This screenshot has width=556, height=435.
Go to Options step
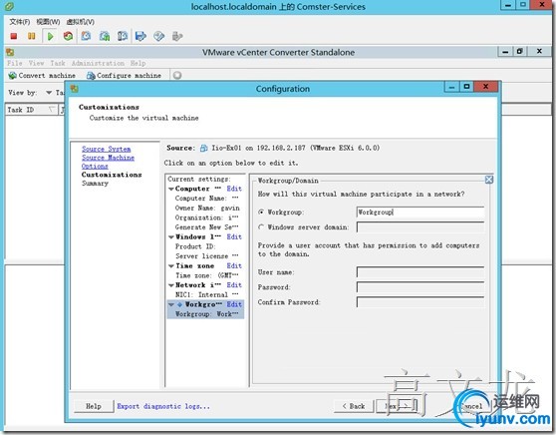pyautogui.click(x=95, y=167)
